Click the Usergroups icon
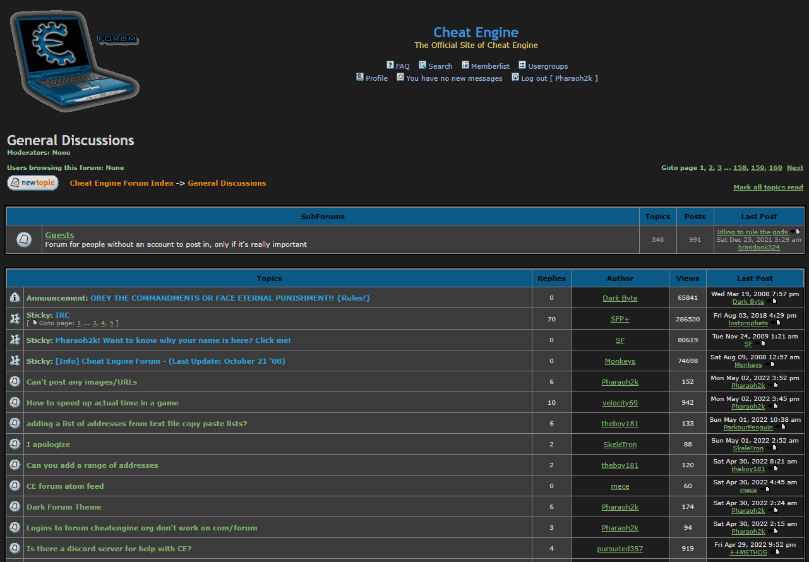This screenshot has width=809, height=562. pos(522,65)
